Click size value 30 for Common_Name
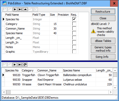 coord(53,29)
